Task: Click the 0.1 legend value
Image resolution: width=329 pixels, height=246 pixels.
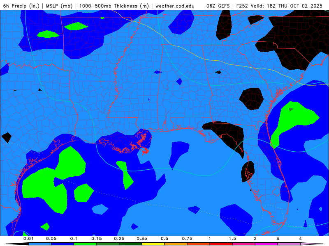Action: coord(74,239)
